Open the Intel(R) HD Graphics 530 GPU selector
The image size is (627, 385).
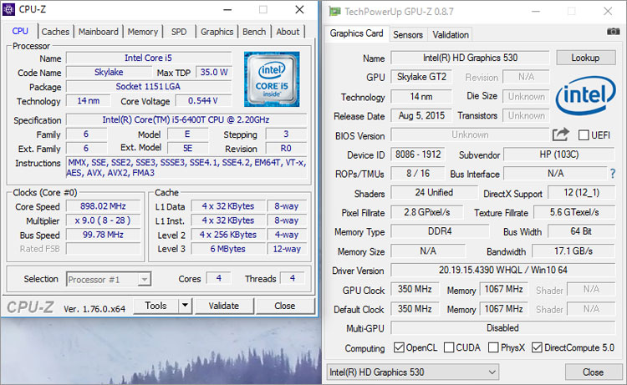(413, 372)
